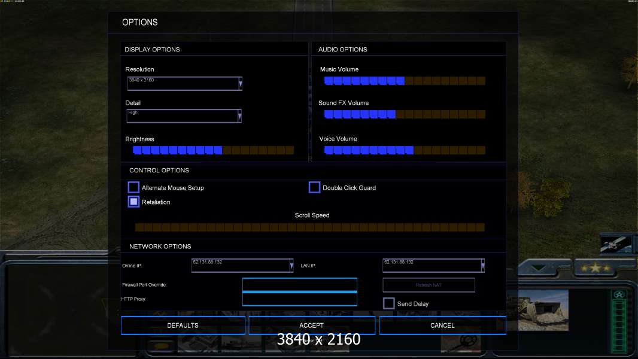Viewport: 638px width, 359px height.
Task: Click the star emblem above the power bar
Action: 619,295
